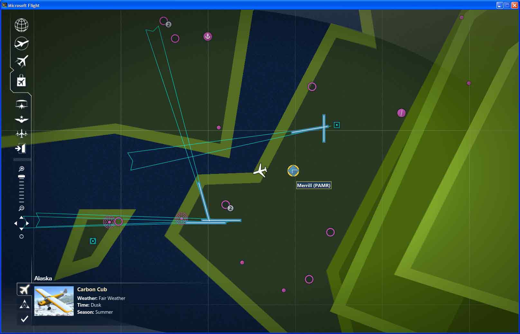The height and width of the screenshot is (334, 520).
Task: Zoom in with the magnifier plus icon
Action: coord(22,169)
